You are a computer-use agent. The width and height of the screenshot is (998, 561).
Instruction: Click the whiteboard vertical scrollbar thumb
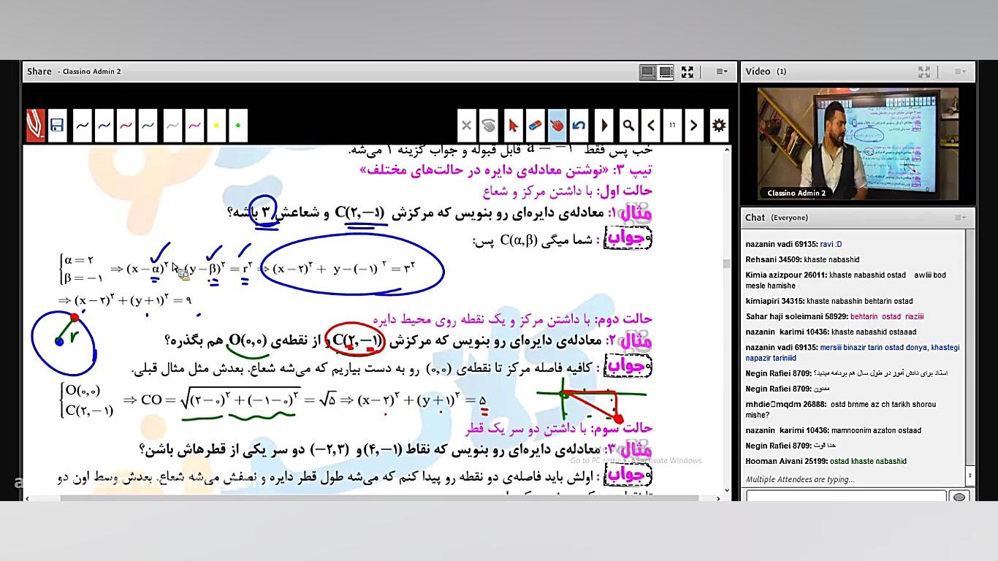(x=726, y=264)
